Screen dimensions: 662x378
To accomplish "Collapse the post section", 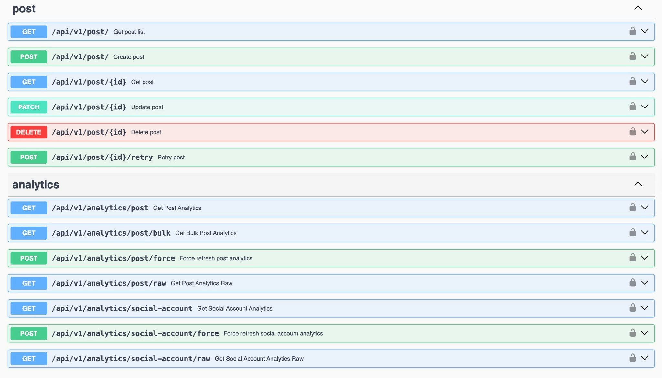I will pyautogui.click(x=638, y=8).
